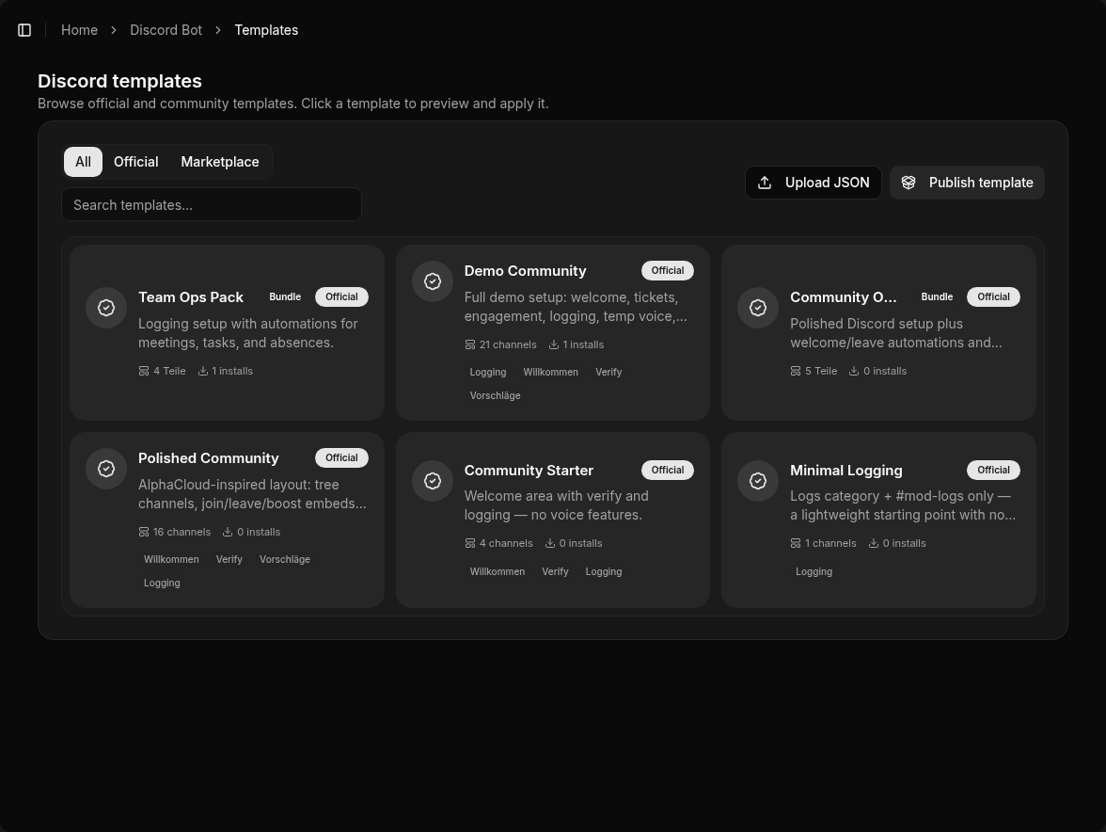This screenshot has height=832, width=1106.
Task: Click Willkommen tag on Polished Community
Action: click(x=171, y=560)
